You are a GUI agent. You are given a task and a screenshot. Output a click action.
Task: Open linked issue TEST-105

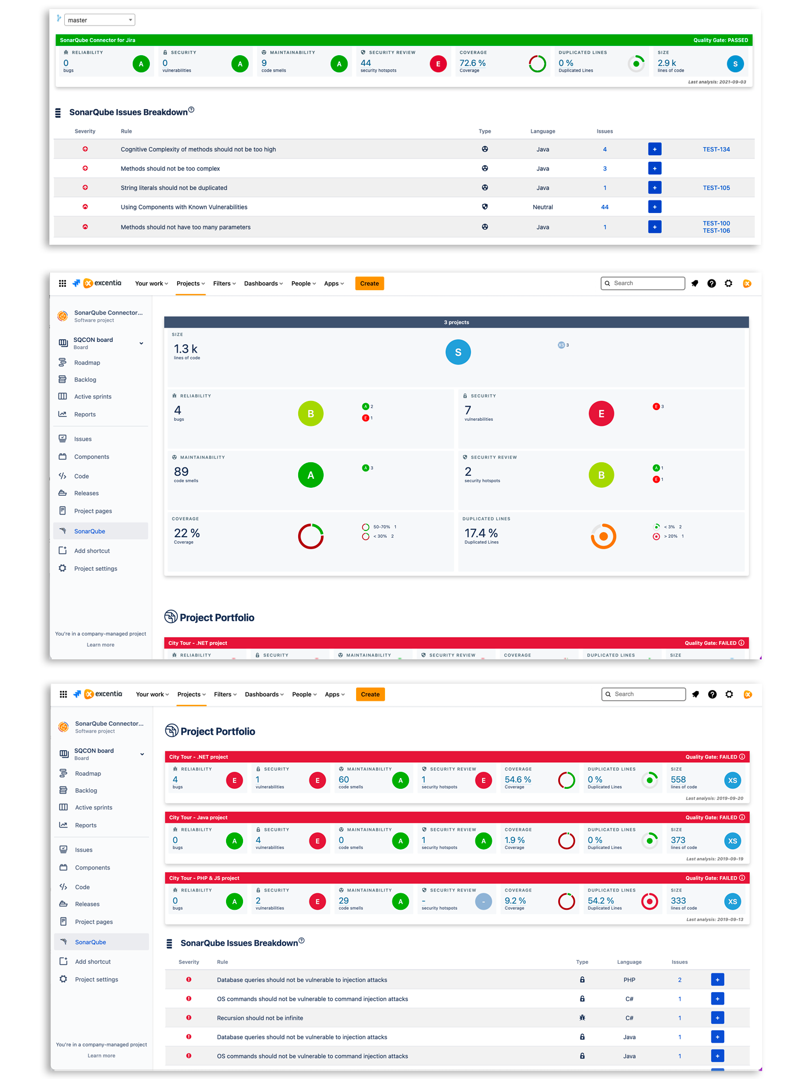[x=716, y=188]
